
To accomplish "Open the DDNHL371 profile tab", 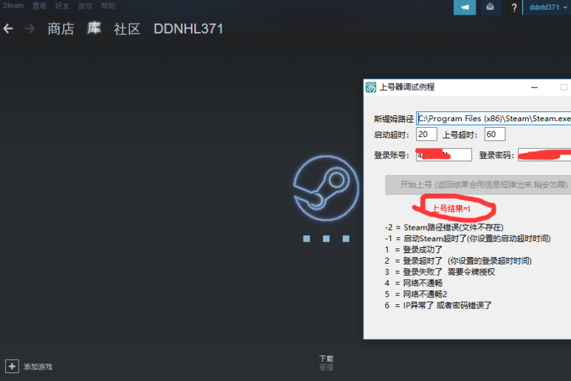I will pyautogui.click(x=188, y=28).
